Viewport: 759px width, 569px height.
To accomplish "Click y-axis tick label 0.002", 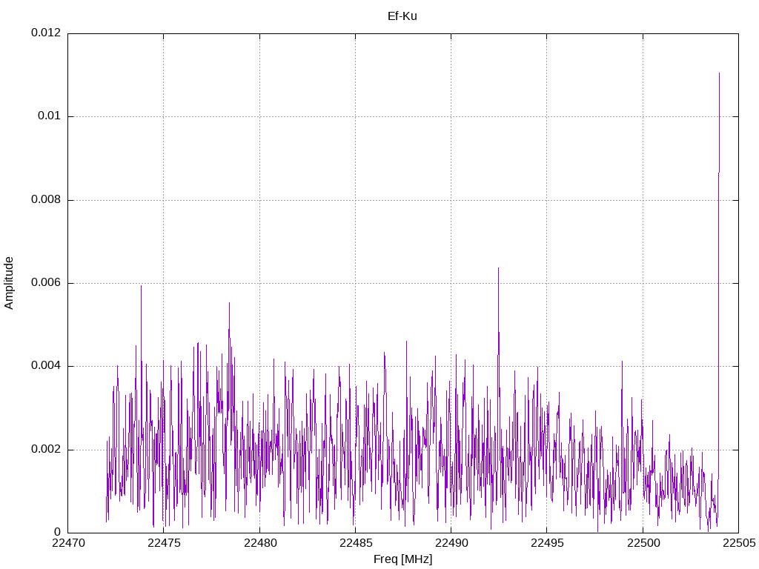I will pos(46,449).
